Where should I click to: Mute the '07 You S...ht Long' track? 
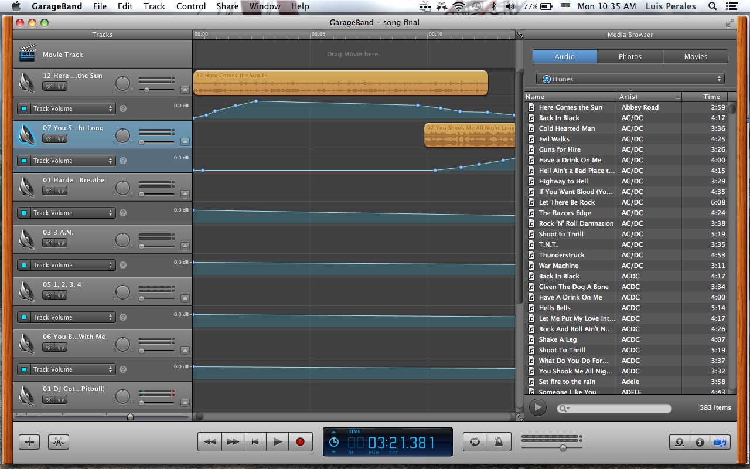point(49,138)
